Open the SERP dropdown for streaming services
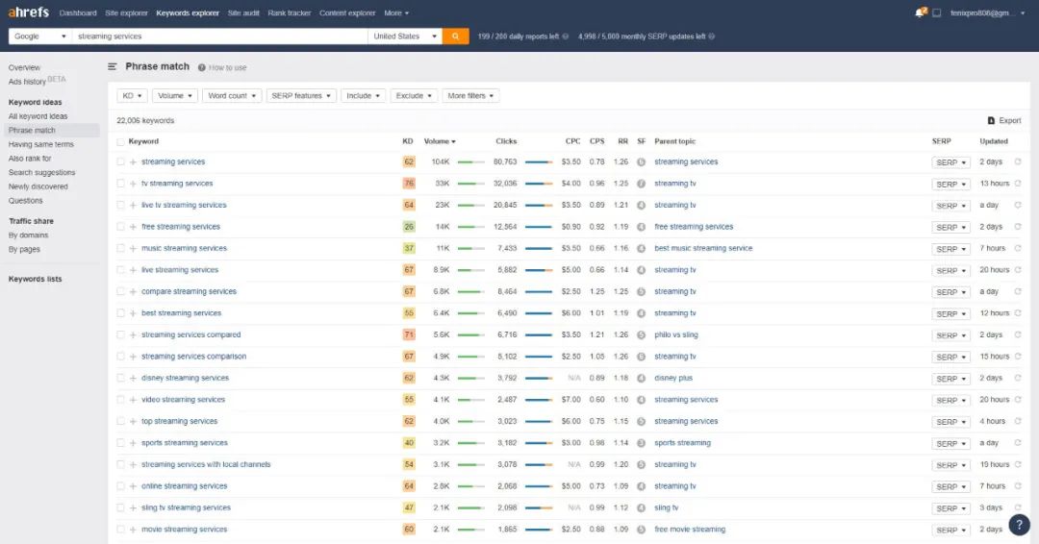 point(950,162)
